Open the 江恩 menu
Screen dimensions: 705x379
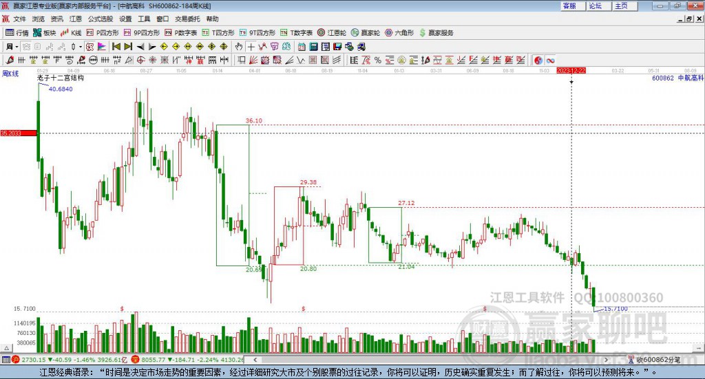tap(76, 19)
